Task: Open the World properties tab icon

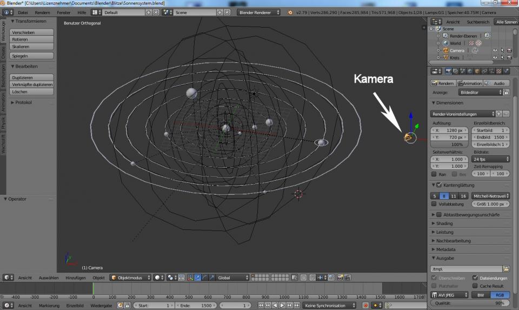Action: pyautogui.click(x=470, y=71)
